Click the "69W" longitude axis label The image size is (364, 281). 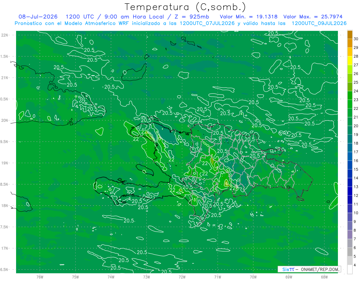(289, 277)
